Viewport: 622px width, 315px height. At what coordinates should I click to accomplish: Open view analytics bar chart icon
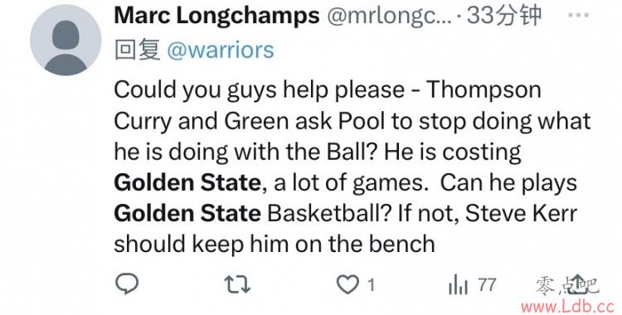pyautogui.click(x=458, y=285)
